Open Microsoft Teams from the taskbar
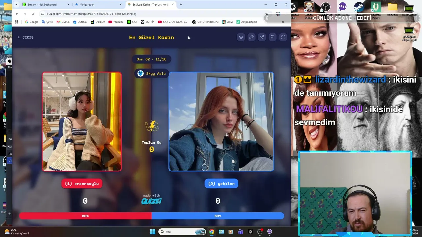422x237 pixels. click(240, 232)
